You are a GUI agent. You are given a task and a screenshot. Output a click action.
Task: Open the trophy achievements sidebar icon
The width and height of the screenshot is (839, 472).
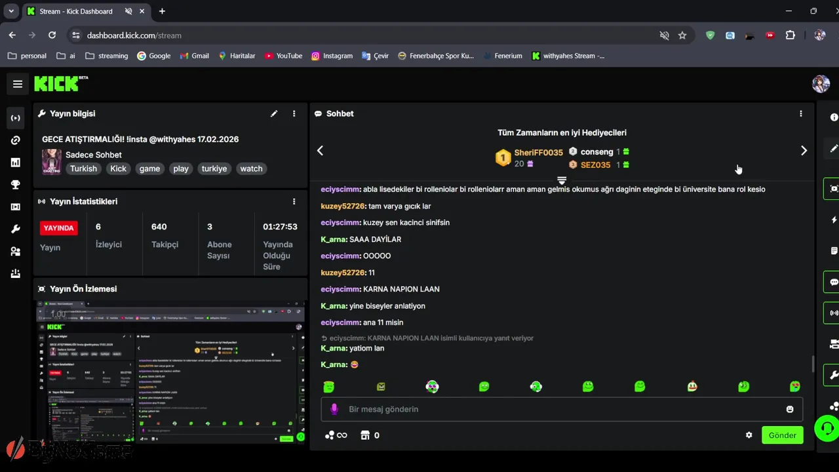[x=16, y=185]
